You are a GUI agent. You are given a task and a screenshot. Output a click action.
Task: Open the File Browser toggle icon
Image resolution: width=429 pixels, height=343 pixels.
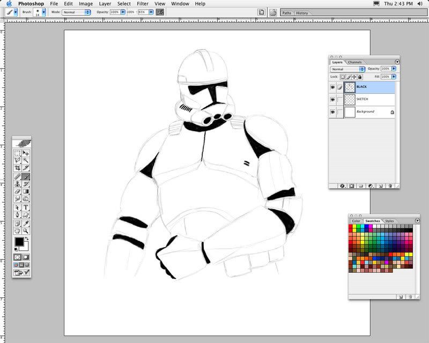(x=273, y=12)
